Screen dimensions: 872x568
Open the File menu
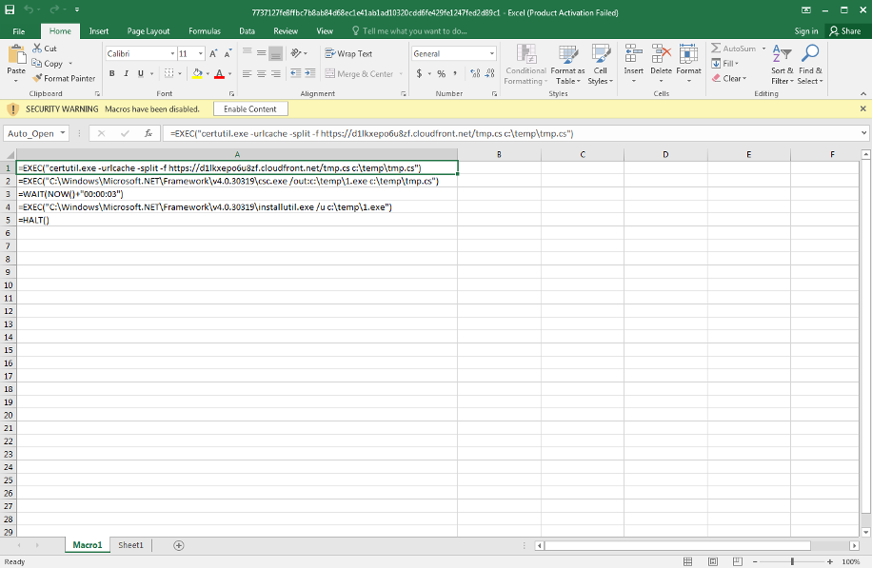(x=19, y=31)
